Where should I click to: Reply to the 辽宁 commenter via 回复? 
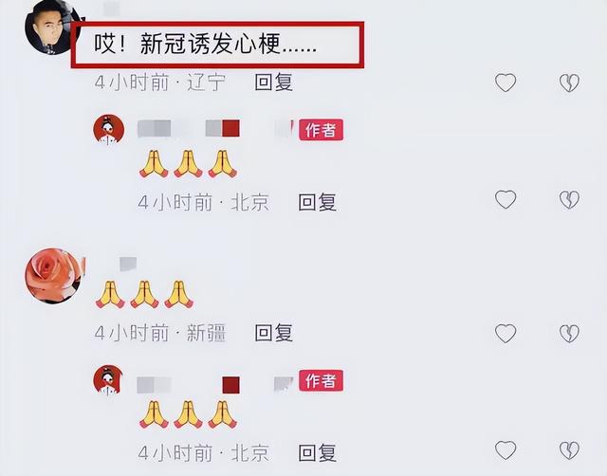274,82
